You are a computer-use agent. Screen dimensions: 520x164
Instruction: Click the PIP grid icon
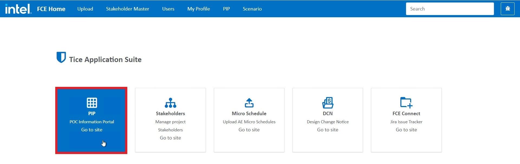[92, 102]
